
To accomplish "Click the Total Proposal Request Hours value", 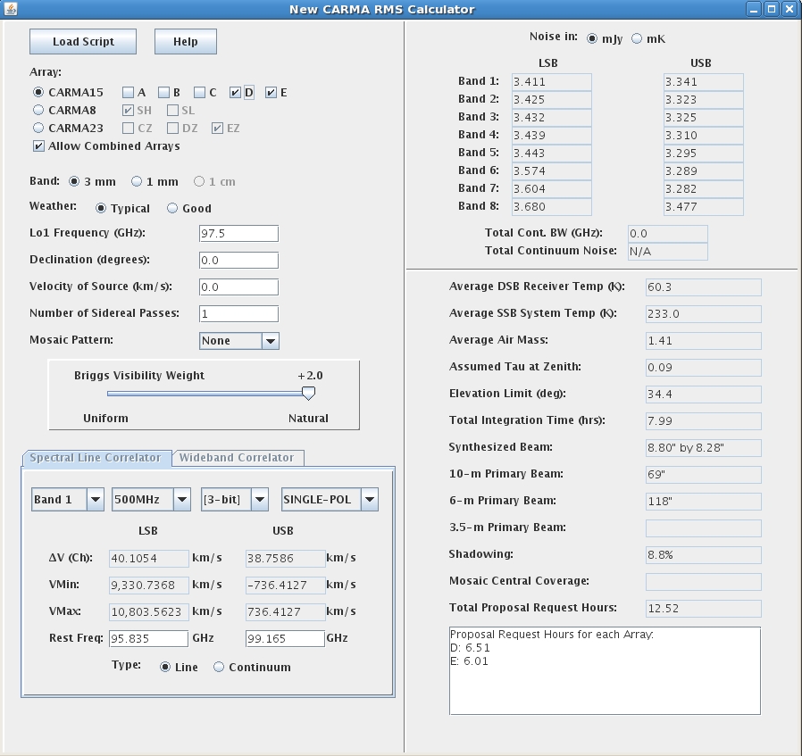I will coord(703,608).
